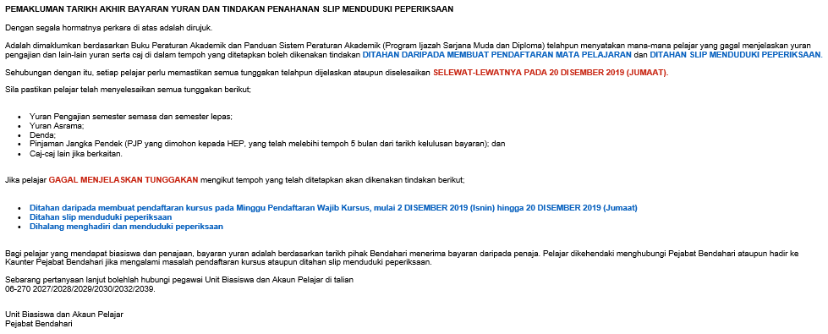Click phone number '06-270 2027/2028/2029/2030/2032/2039'
Screen dimensions: 828x334
(80, 289)
